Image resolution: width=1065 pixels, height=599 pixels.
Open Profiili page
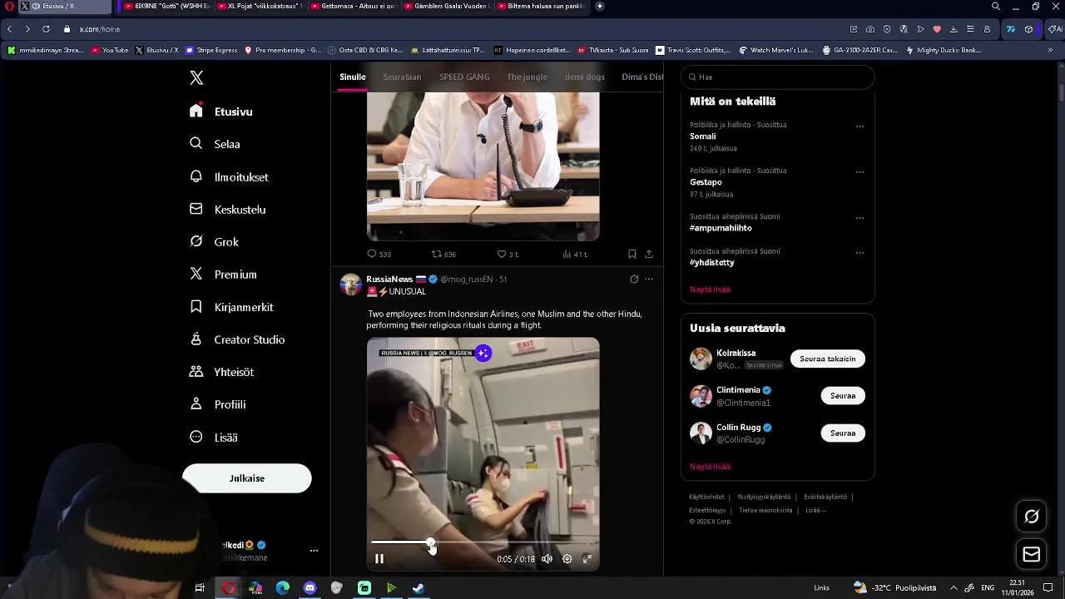click(217, 404)
